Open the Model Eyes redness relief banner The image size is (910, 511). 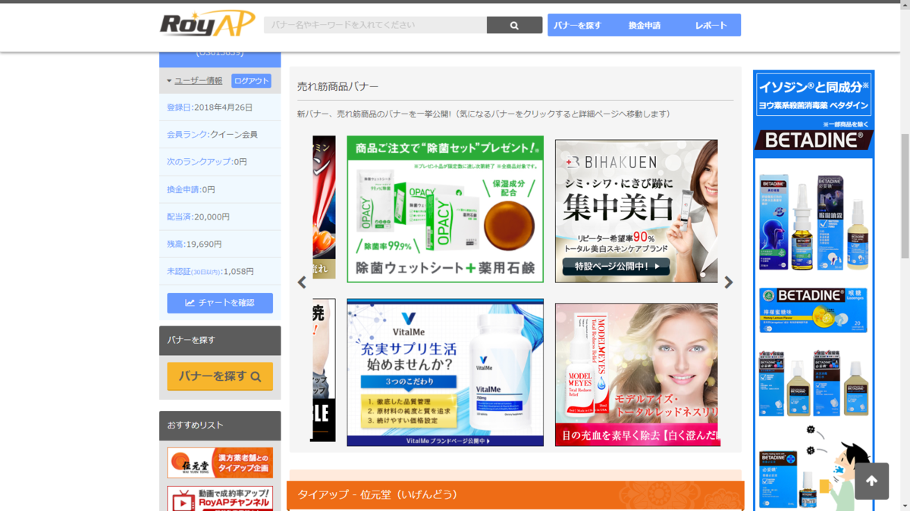[x=636, y=375]
